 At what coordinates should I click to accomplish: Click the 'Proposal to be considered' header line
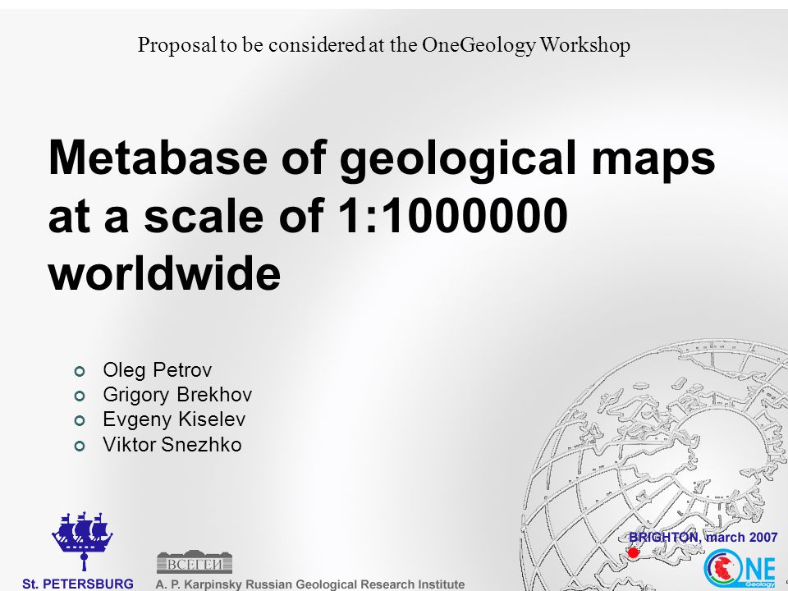[384, 45]
